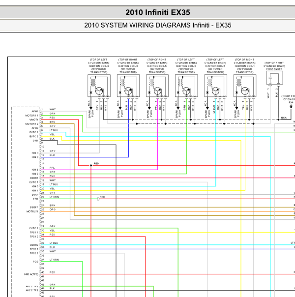Click the AFH1 pin label
This screenshot has height=297, width=295.
[35, 111]
